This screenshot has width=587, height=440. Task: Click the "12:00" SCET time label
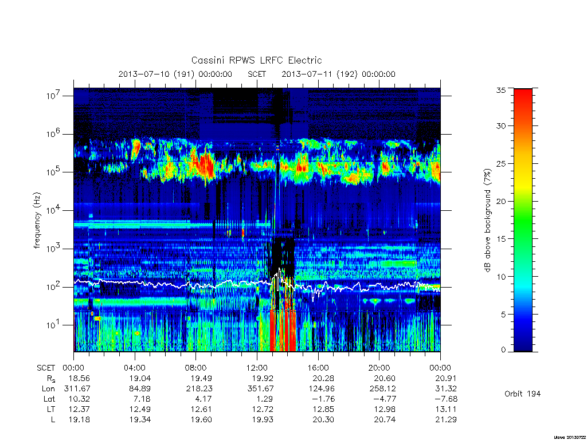[x=257, y=368]
